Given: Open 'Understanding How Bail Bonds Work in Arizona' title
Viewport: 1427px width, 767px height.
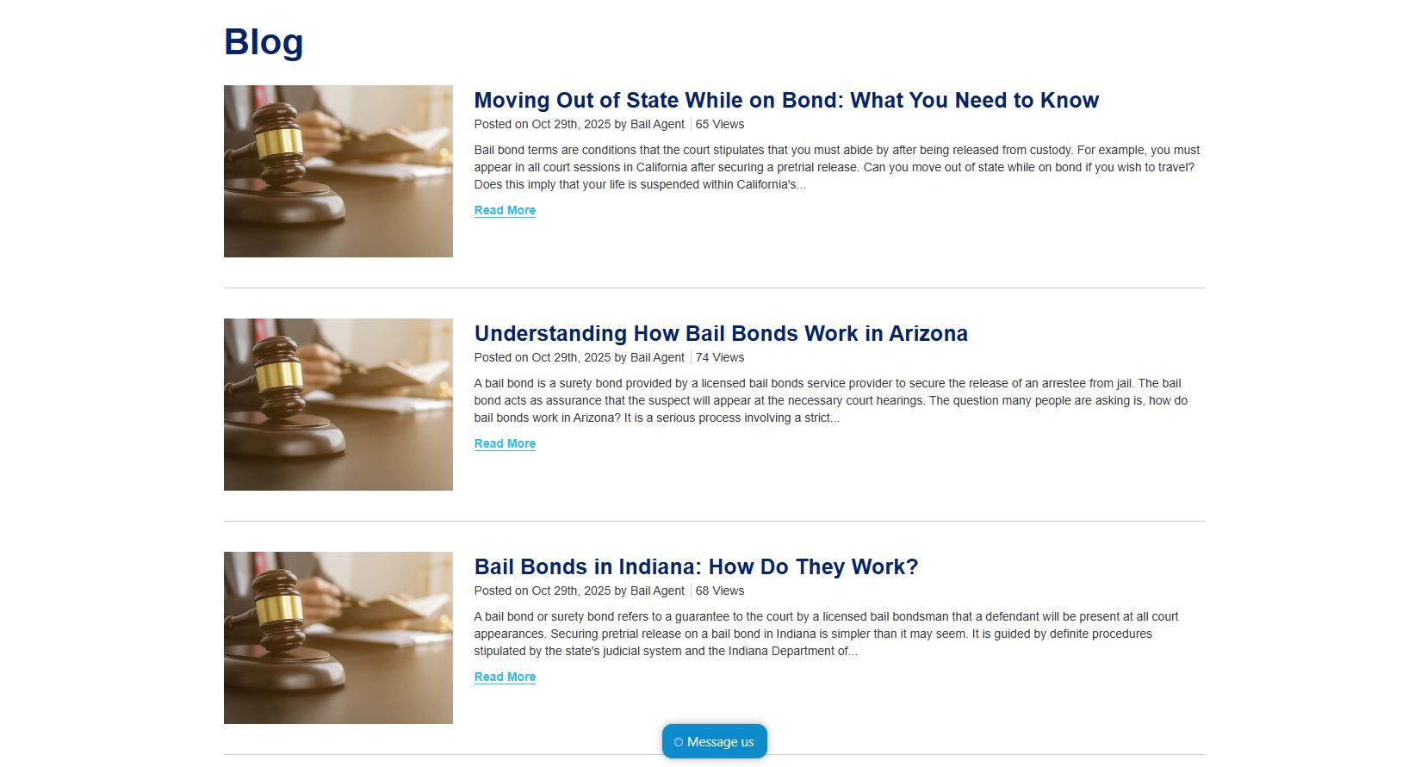Looking at the screenshot, I should click(x=721, y=334).
